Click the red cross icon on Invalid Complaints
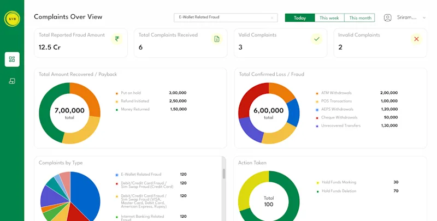 pos(416,39)
